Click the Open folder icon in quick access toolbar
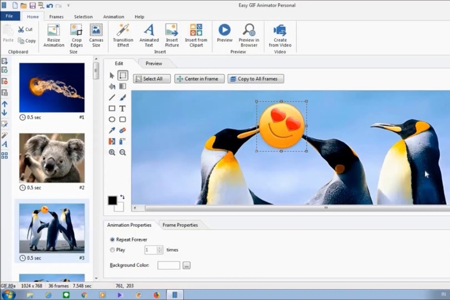450x300 pixels. 24,6
